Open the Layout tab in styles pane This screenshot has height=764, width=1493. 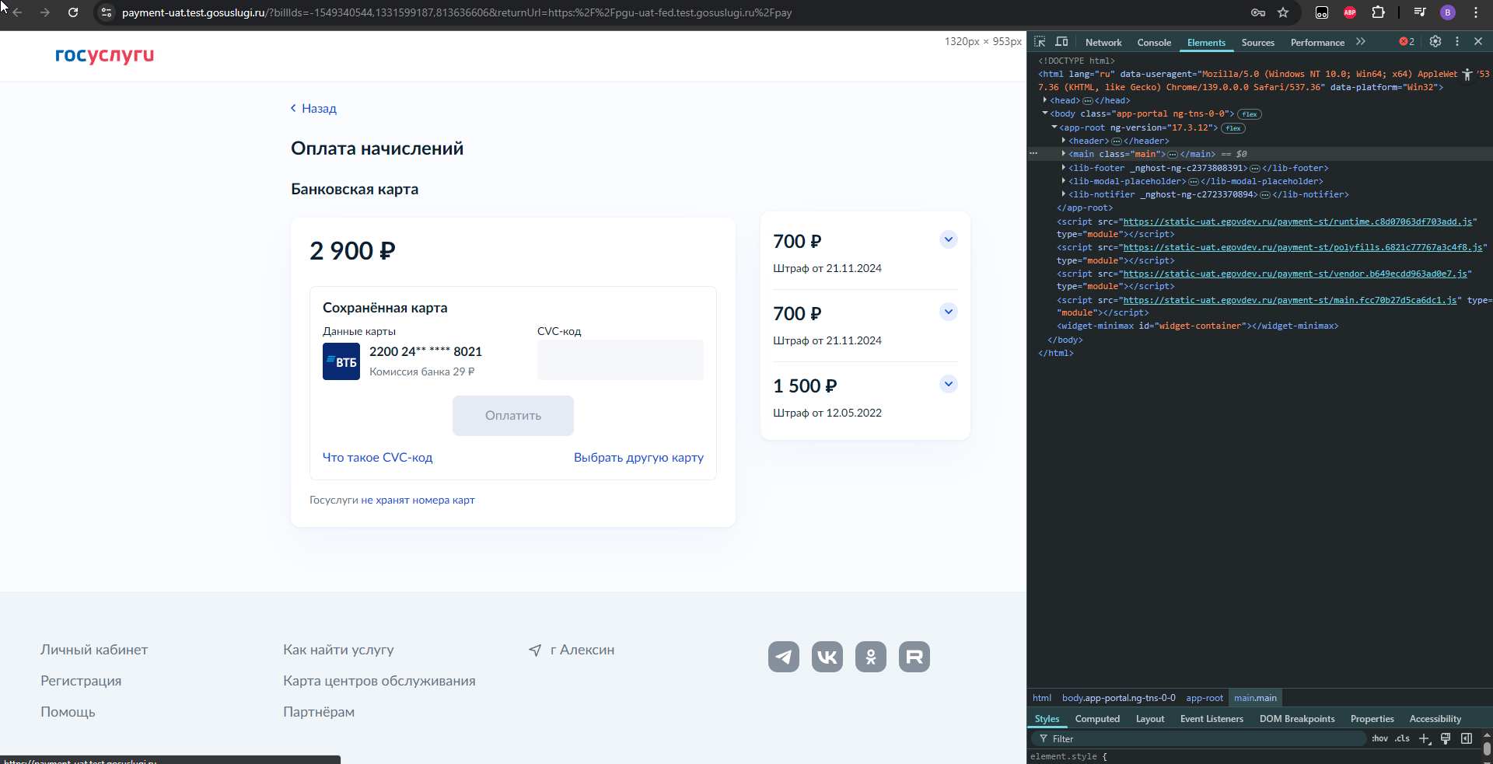pos(1149,719)
